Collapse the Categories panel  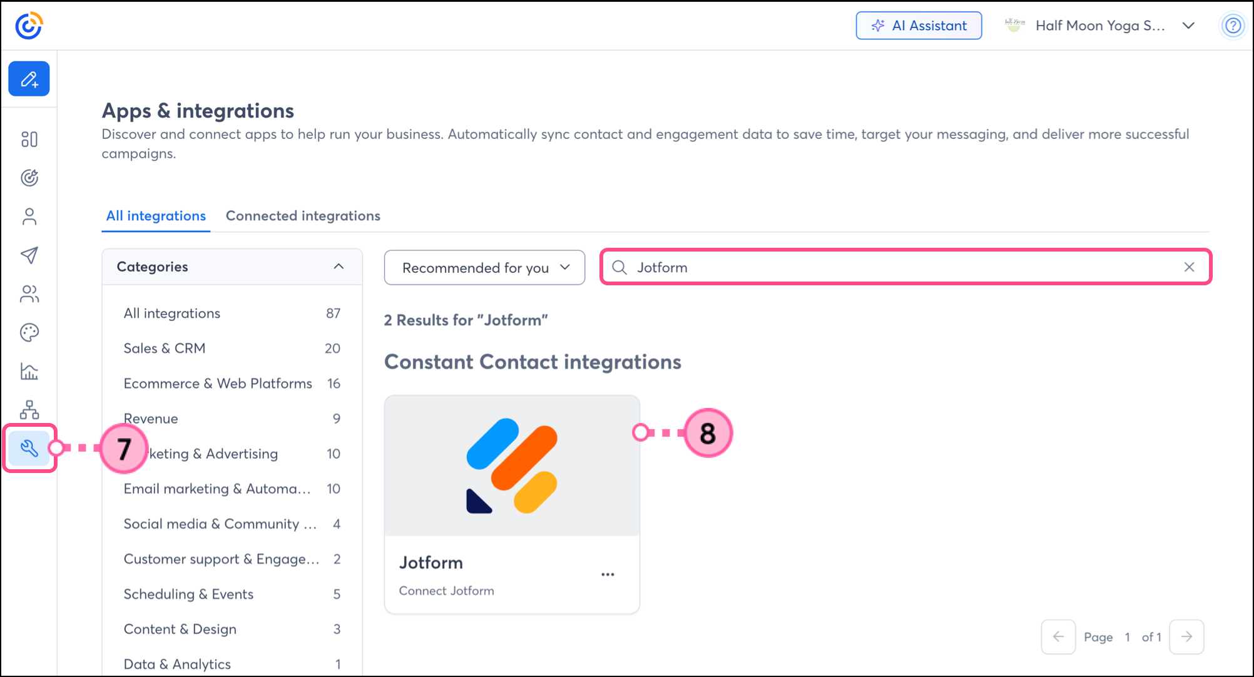339,267
